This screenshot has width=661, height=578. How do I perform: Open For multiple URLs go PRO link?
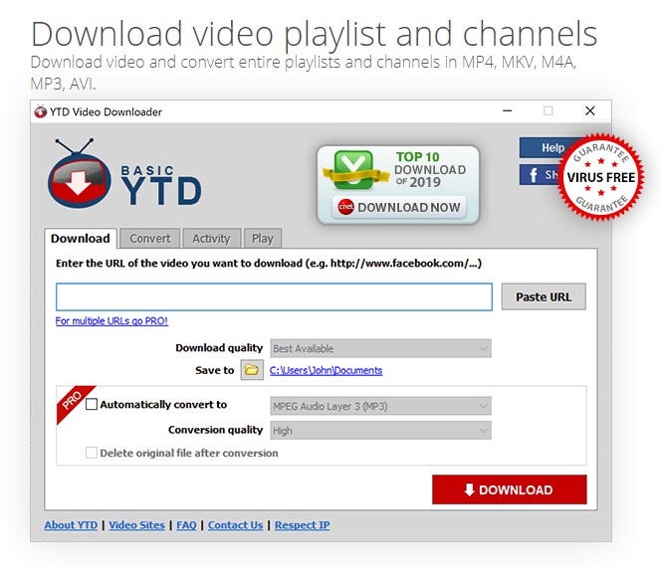(x=111, y=321)
